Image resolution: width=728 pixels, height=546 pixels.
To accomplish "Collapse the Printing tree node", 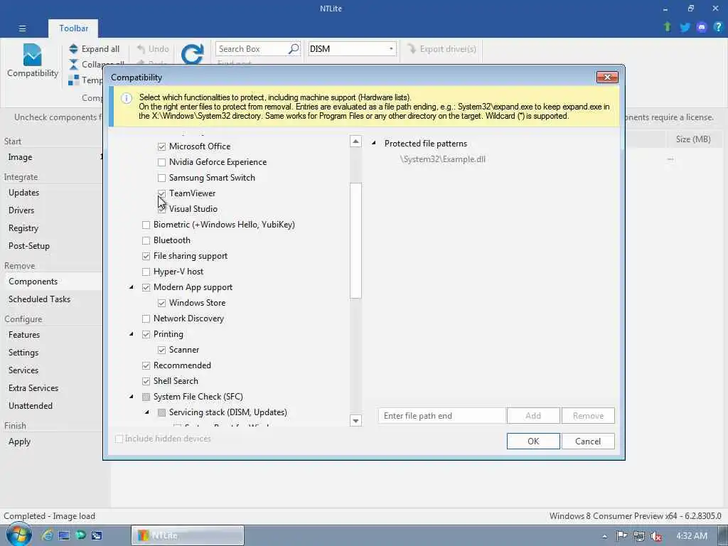I will coord(132,334).
